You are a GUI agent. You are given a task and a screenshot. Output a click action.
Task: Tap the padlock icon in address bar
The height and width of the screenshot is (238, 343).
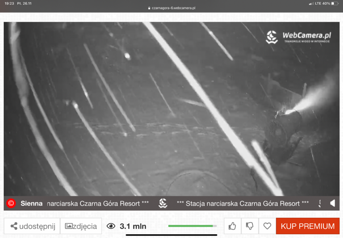pos(149,8)
